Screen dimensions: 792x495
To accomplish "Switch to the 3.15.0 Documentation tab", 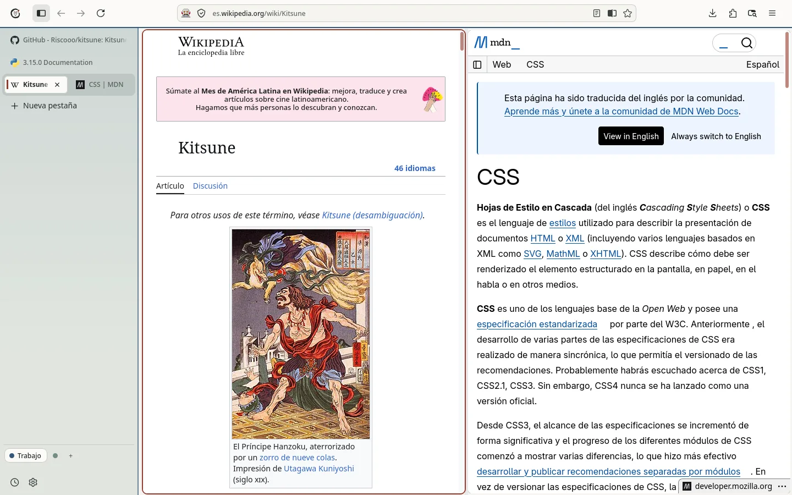I will click(x=69, y=62).
